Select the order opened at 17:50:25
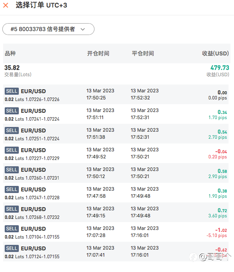Image resolution: width=234 pixels, height=272 pixels. [116, 94]
